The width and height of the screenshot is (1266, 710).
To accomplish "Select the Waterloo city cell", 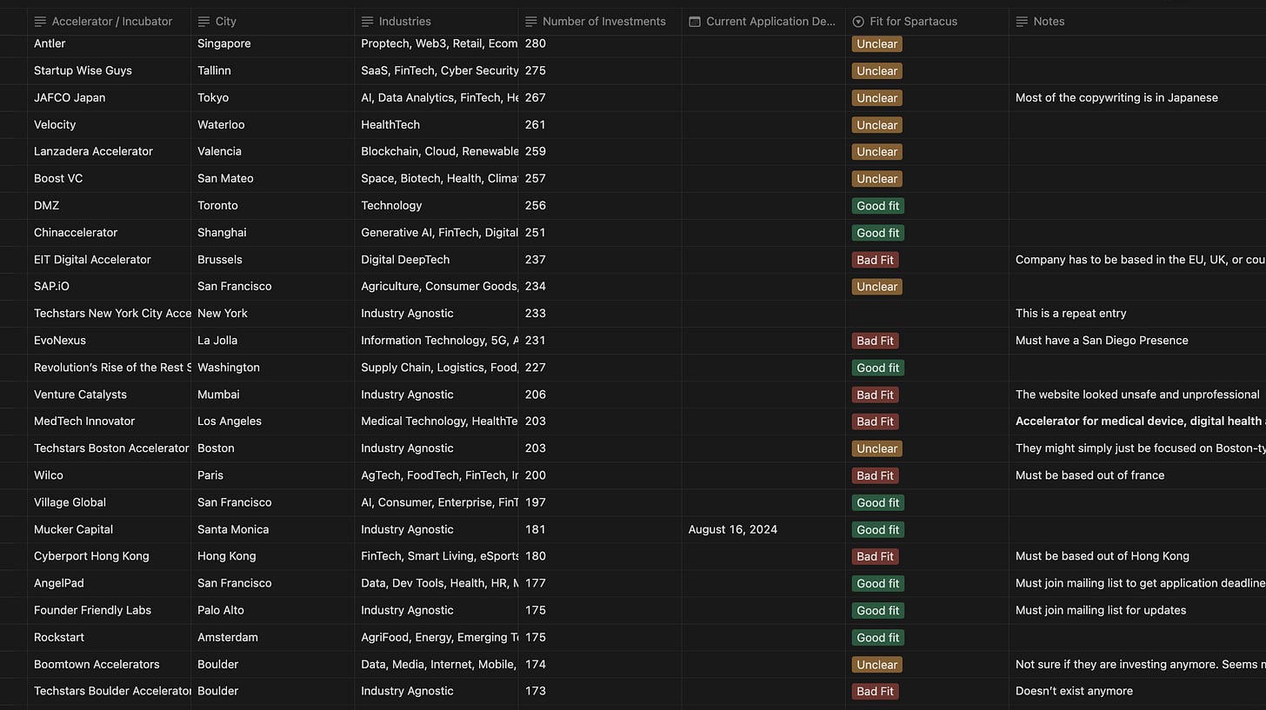I will (x=272, y=124).
